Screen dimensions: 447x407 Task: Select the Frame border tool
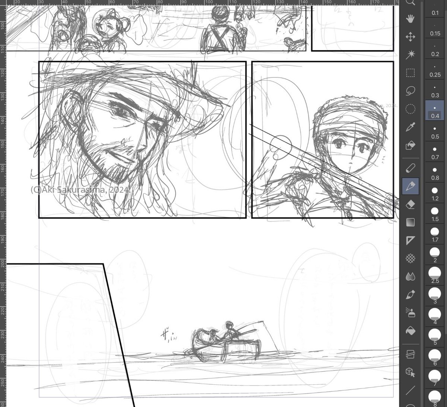(410, 354)
